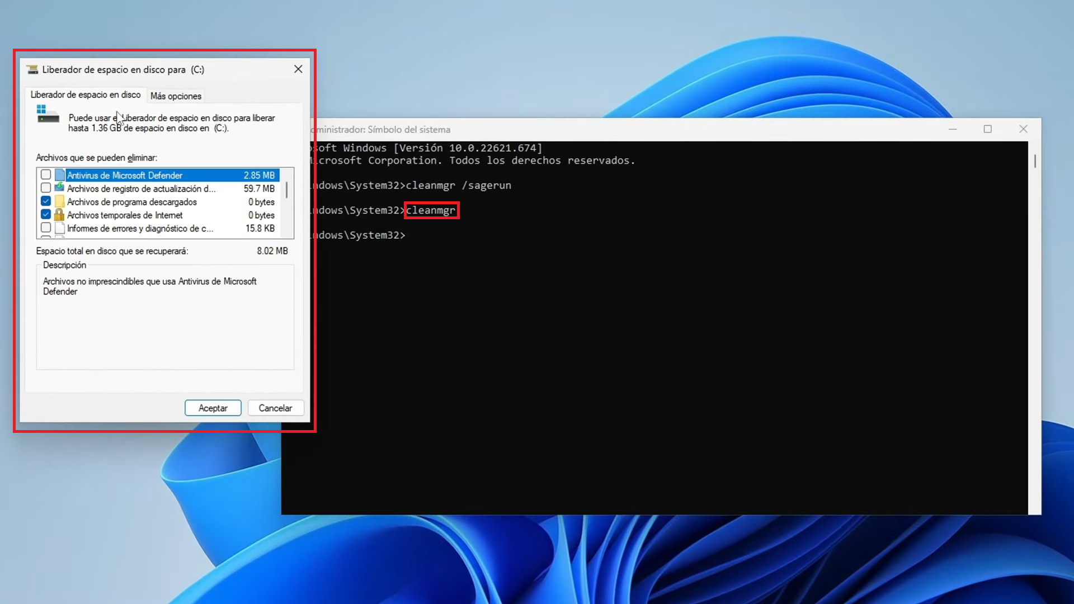
Task: Click the padlock icon for temporary Internet files
Action: pyautogui.click(x=59, y=215)
